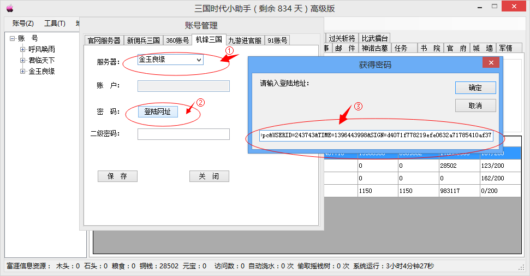Open the 工具(T) menu
530x276 pixels.
pos(55,24)
